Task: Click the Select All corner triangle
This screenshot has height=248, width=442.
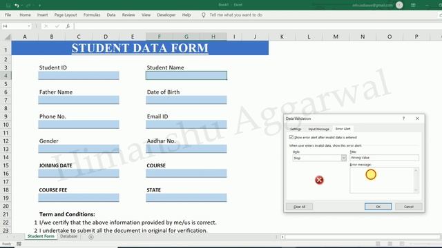Action: click(8, 37)
